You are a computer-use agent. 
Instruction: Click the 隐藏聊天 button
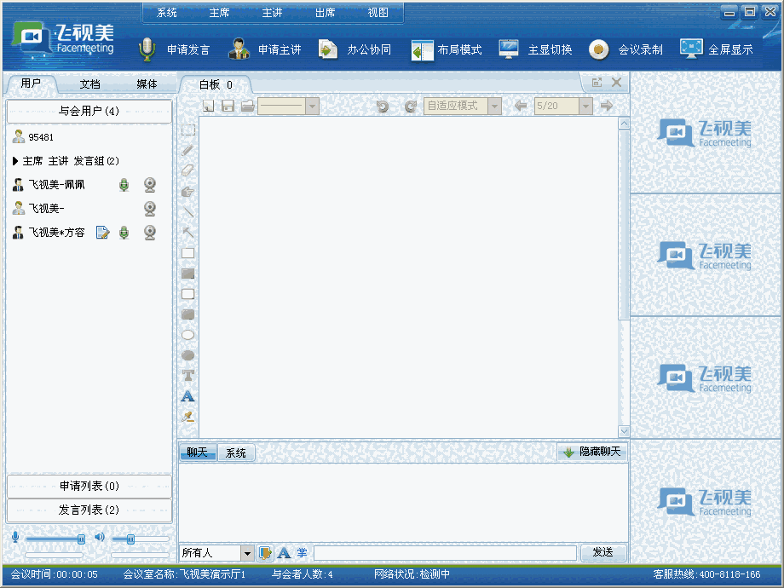592,452
